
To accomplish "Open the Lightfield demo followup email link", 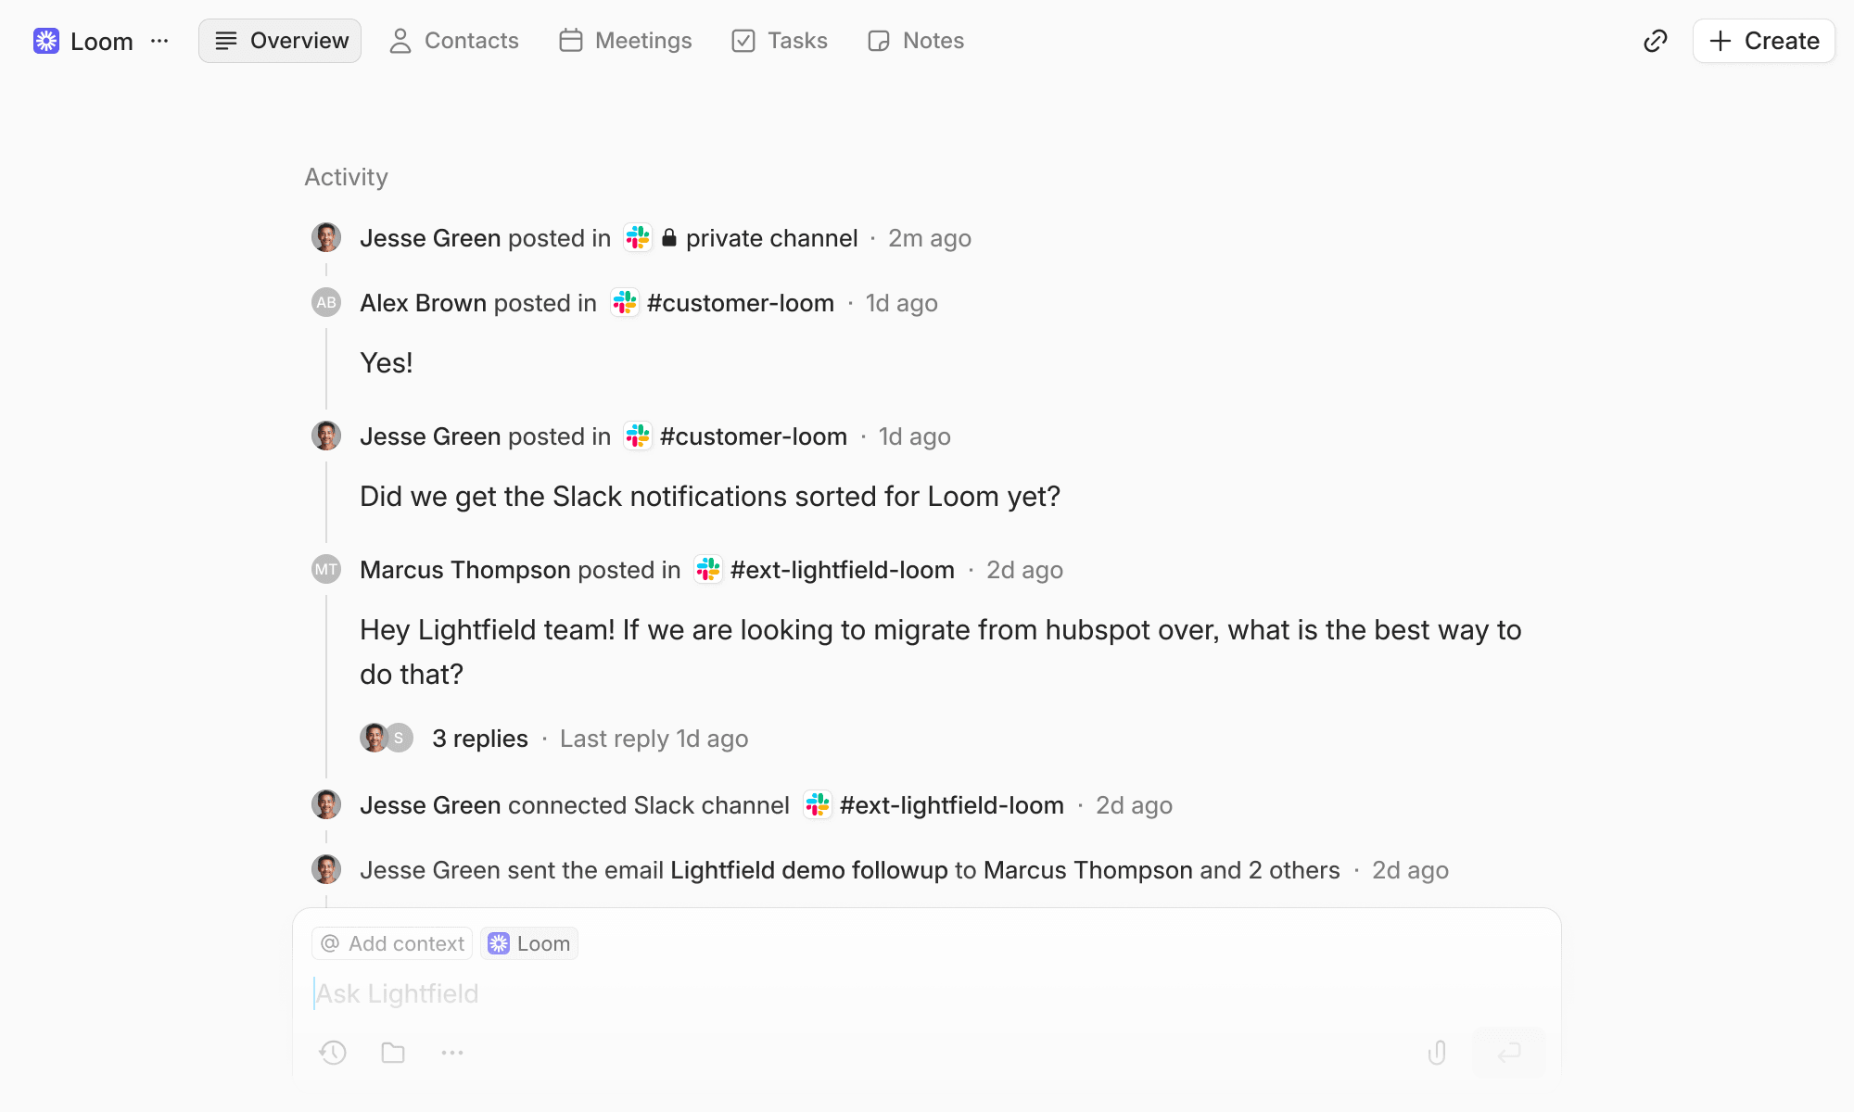I will click(809, 870).
